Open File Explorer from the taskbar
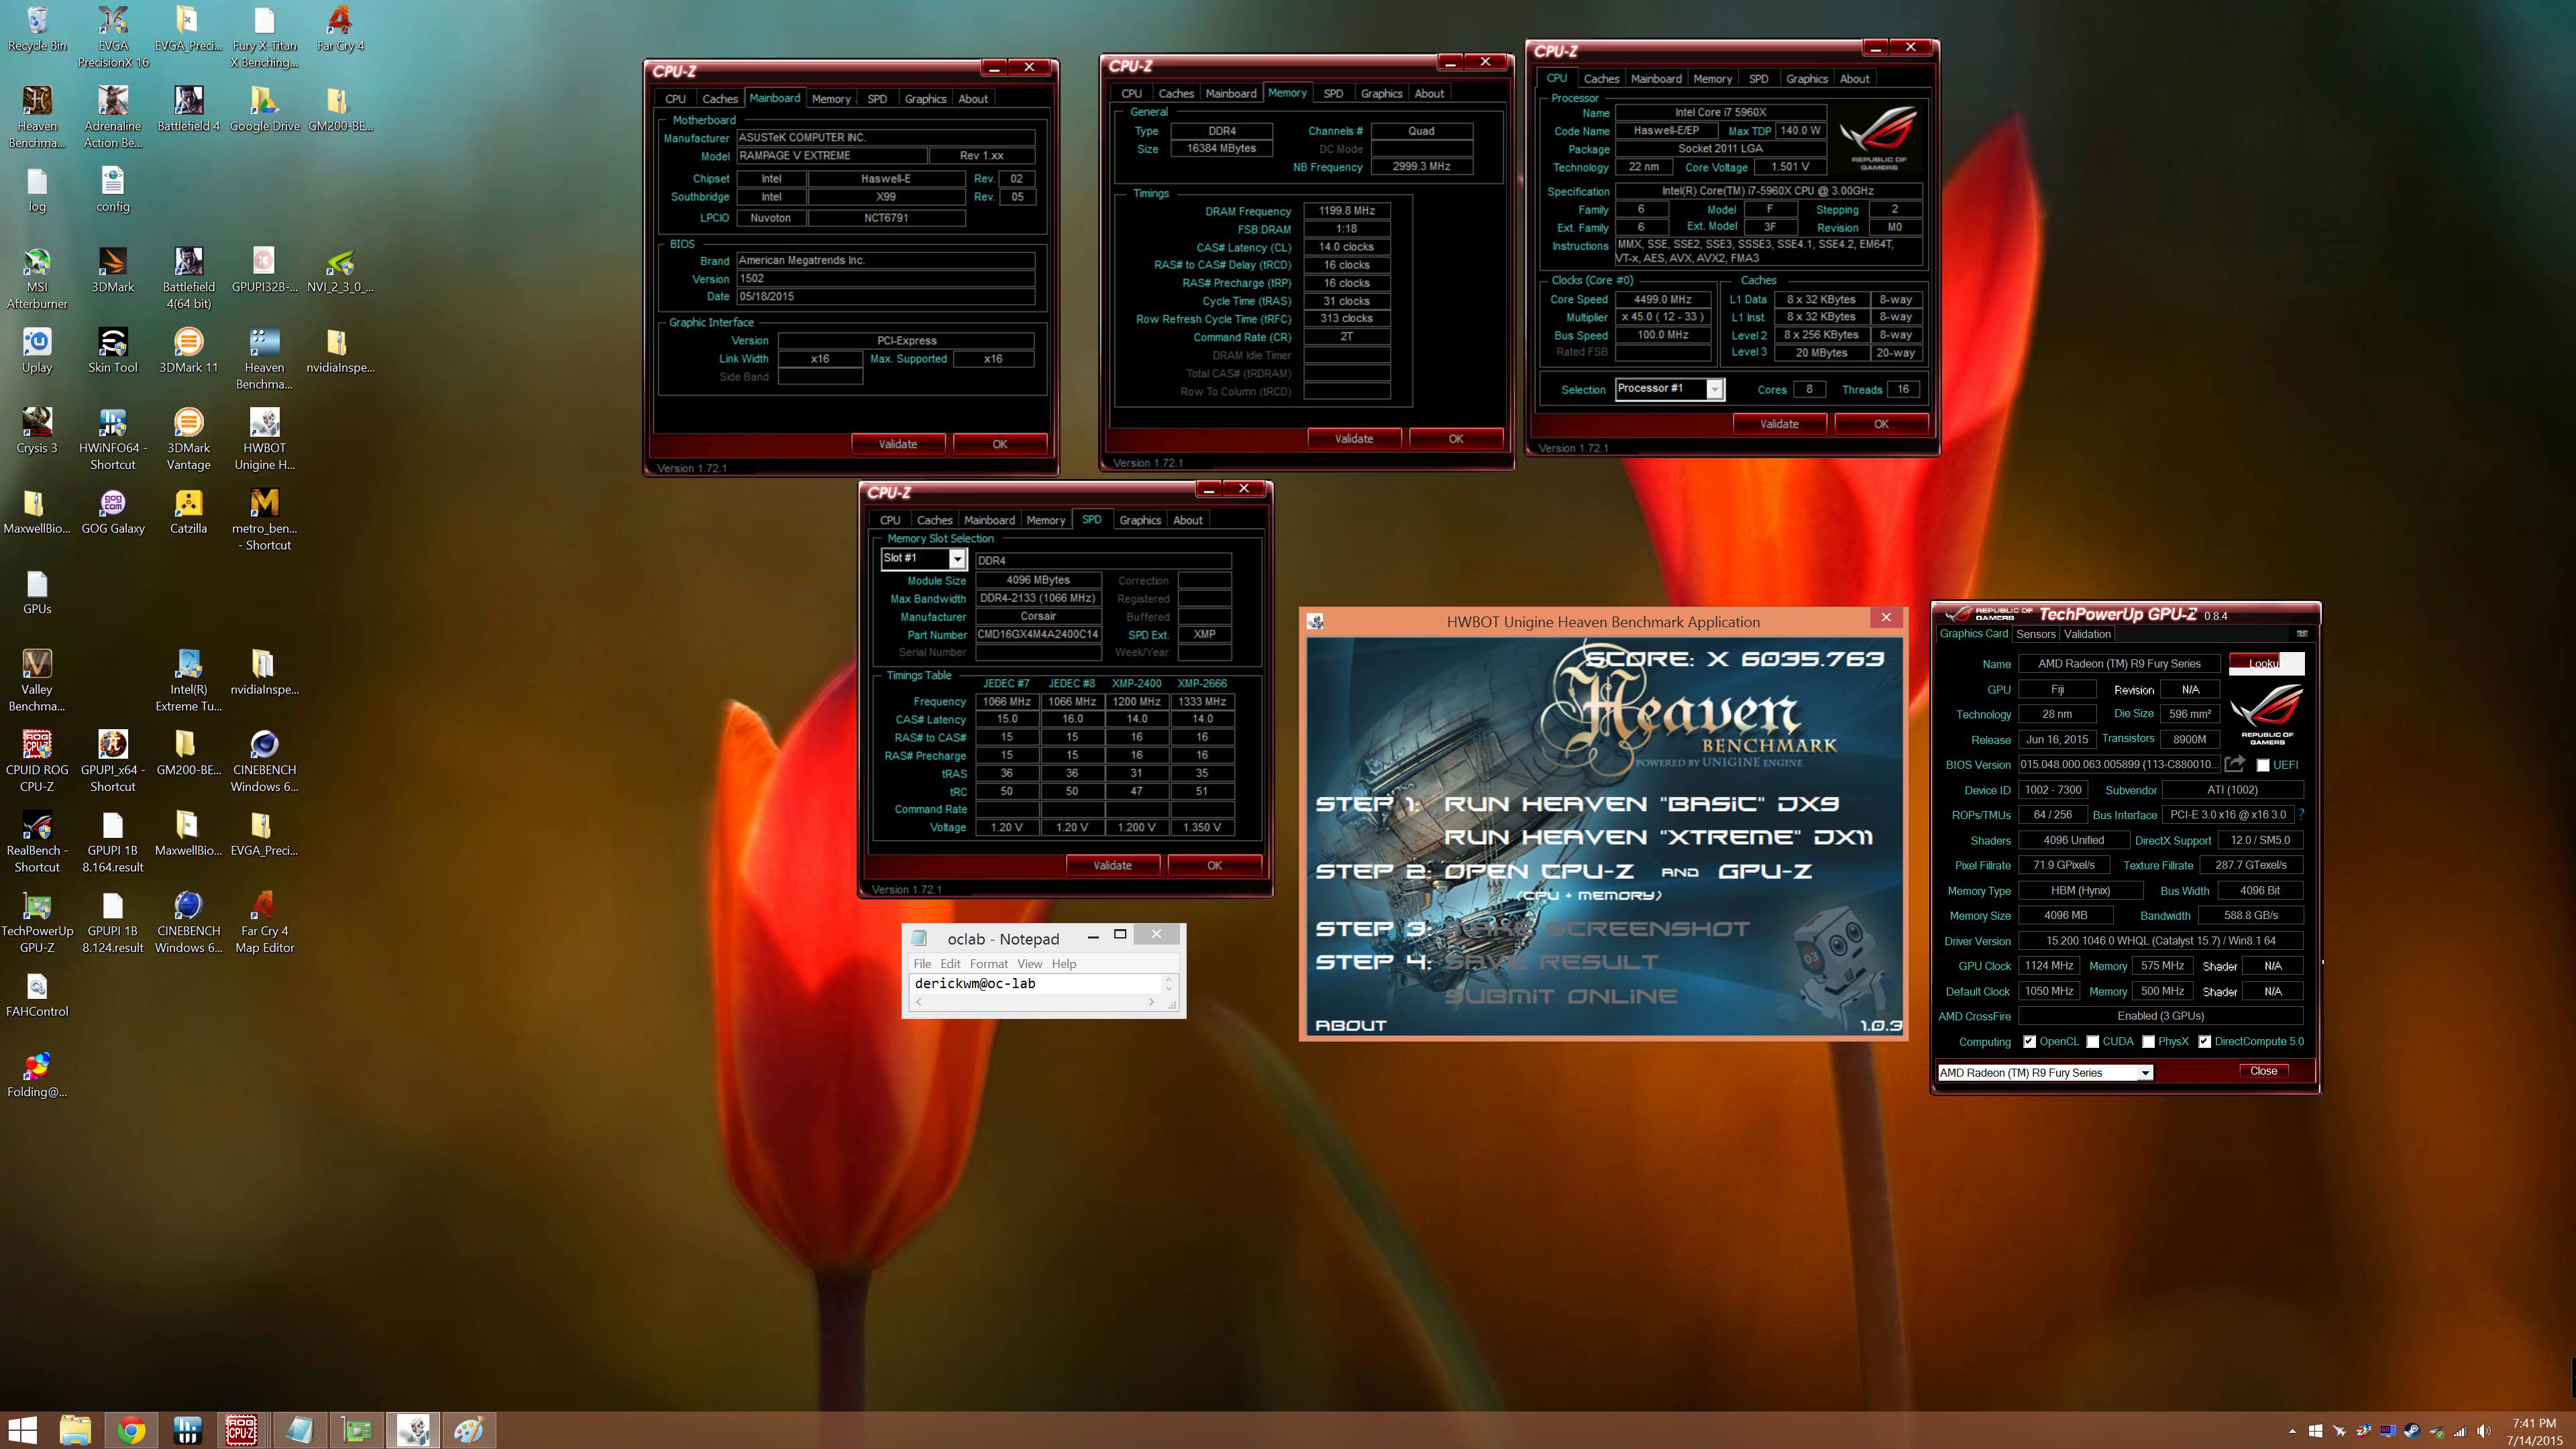Image resolution: width=2576 pixels, height=1449 pixels. (75, 1430)
